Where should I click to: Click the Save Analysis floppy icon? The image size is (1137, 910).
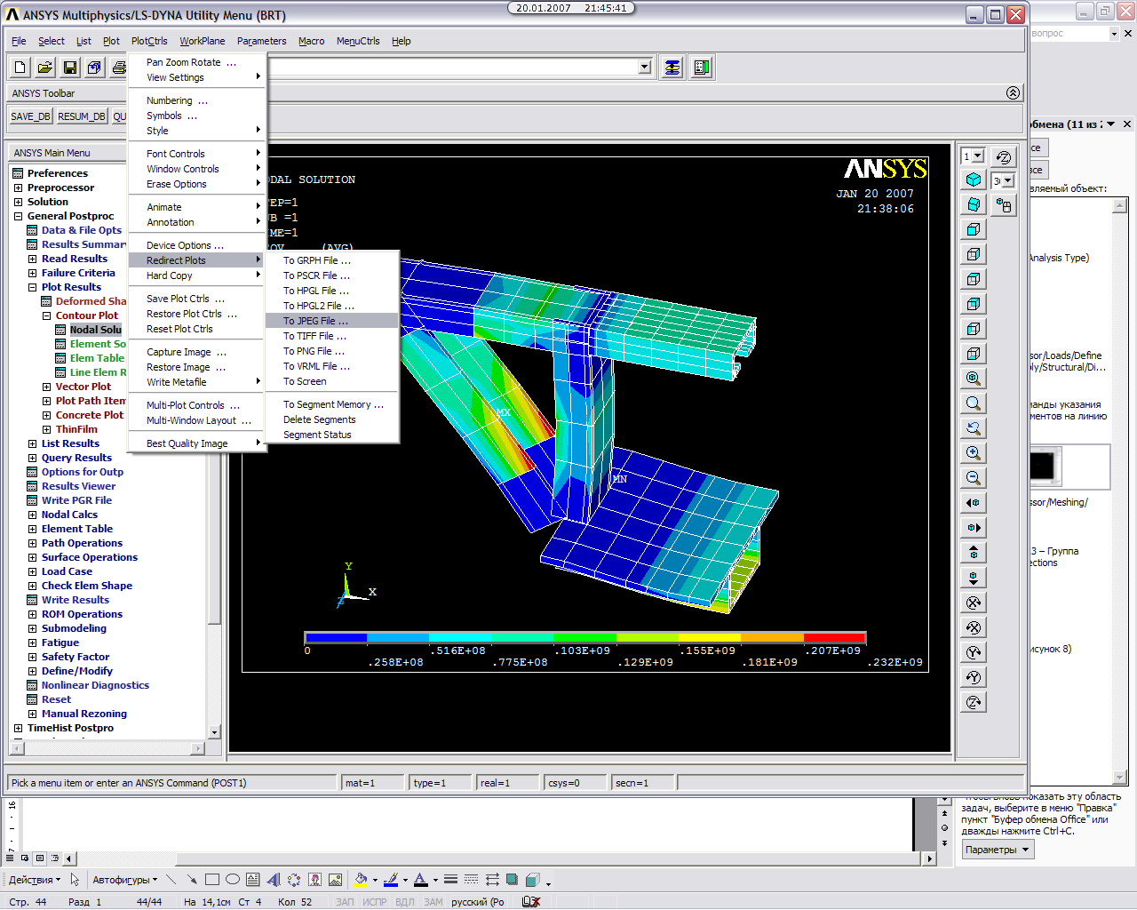70,67
